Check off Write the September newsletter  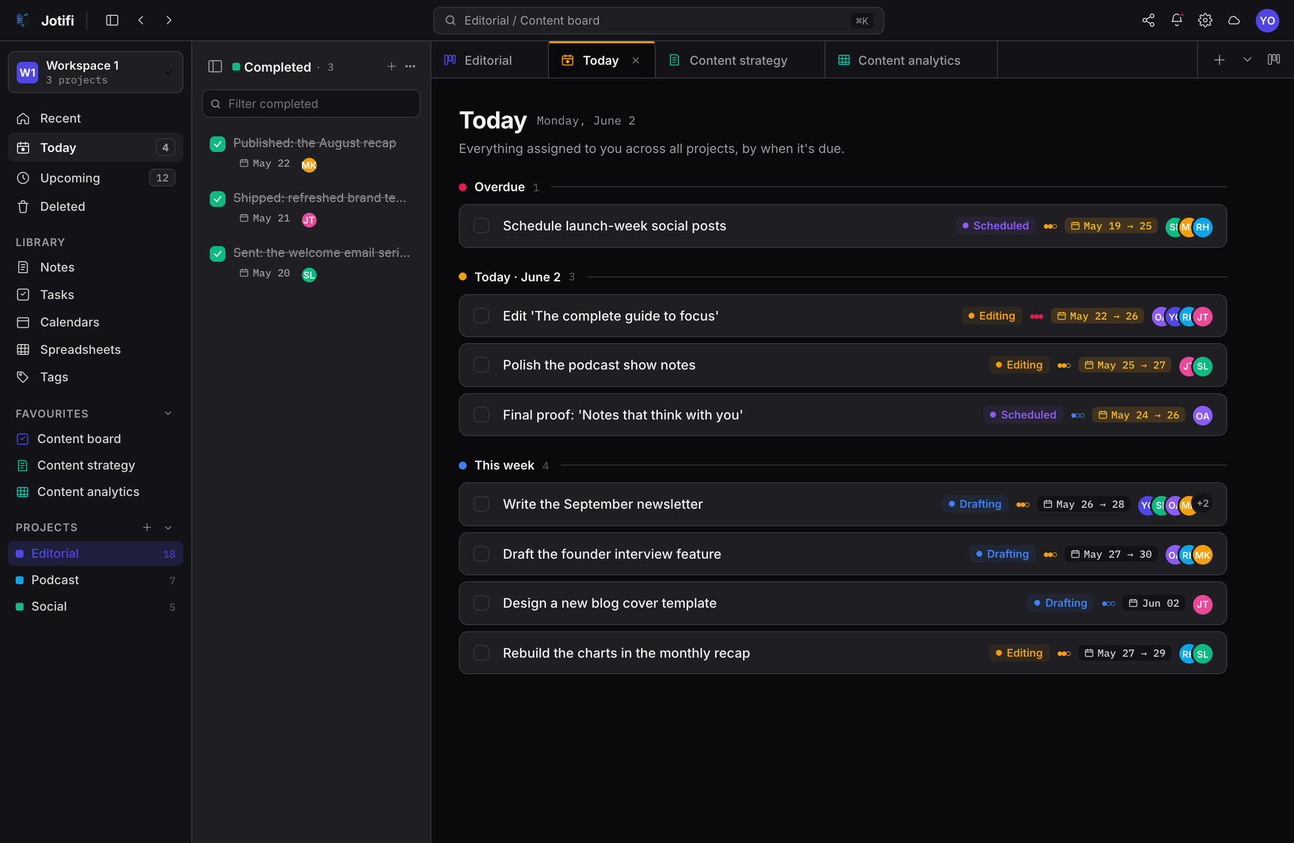point(481,504)
